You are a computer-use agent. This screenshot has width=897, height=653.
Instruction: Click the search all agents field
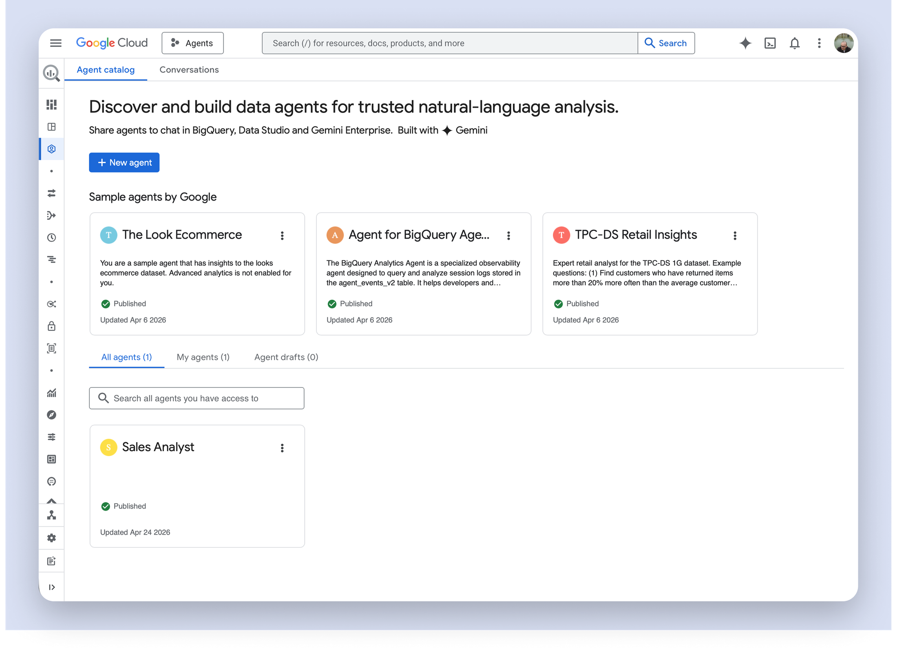click(197, 398)
